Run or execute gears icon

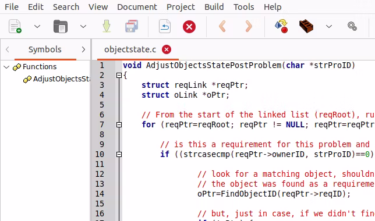(x=352, y=26)
